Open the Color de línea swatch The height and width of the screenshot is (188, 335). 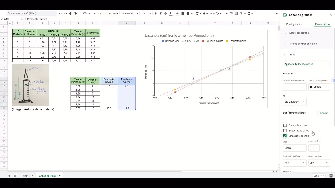pyautogui.click(x=314, y=148)
